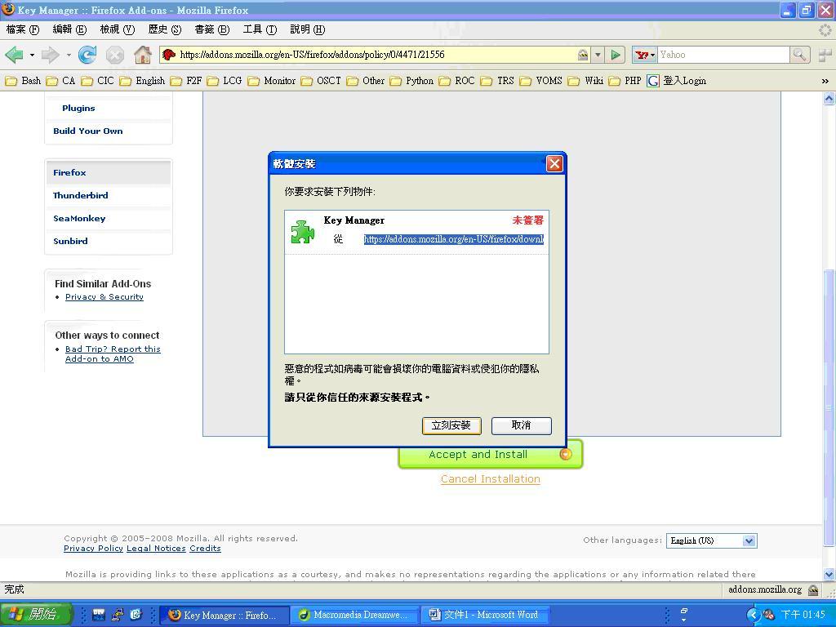The width and height of the screenshot is (836, 627).
Task: Click the page scrollbar down arrow
Action: point(829,575)
